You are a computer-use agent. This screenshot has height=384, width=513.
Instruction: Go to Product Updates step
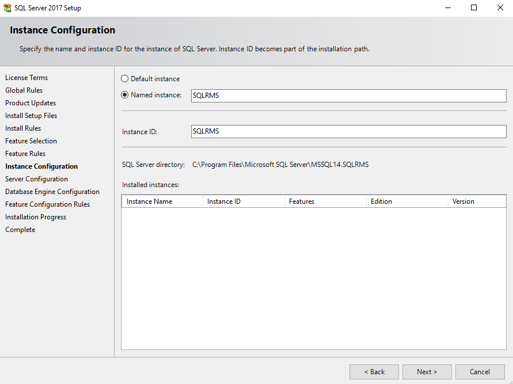[31, 103]
